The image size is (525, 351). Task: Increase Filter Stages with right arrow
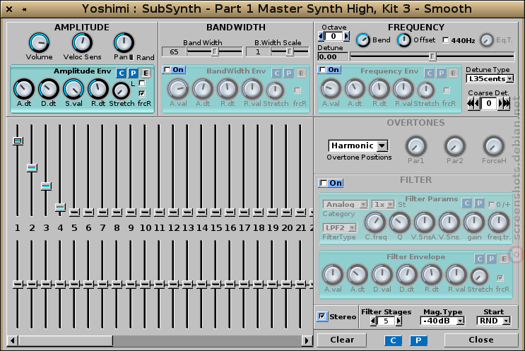click(x=399, y=321)
